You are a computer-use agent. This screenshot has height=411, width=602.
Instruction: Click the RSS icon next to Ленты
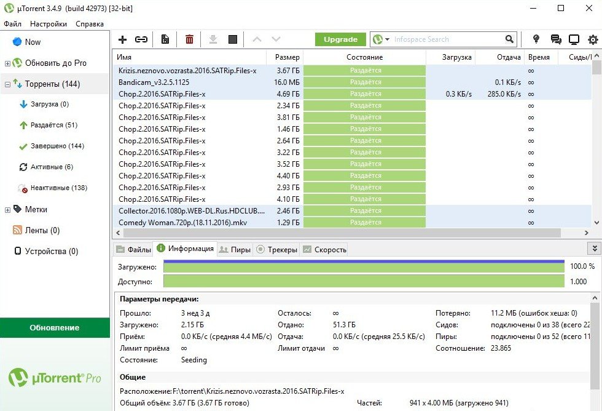click(x=17, y=230)
